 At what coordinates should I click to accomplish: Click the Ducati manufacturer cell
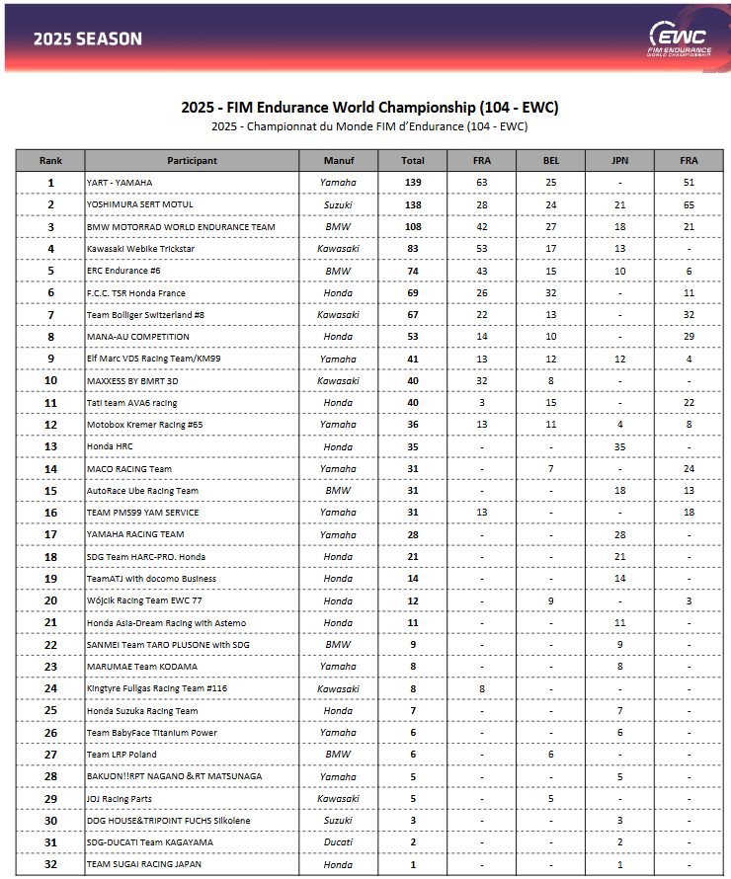(339, 842)
